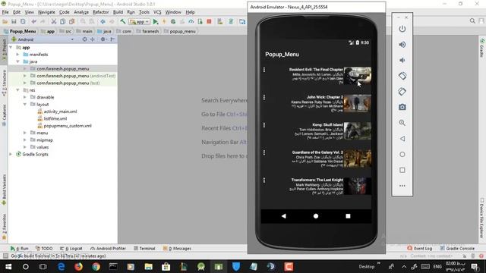Rotate emulator left
486x273 pixels.
(402, 76)
